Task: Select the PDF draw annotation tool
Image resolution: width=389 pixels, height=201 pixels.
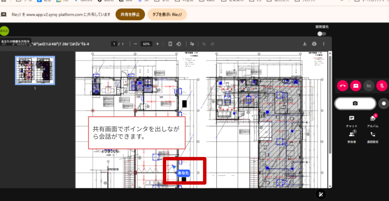Action: tap(192, 44)
